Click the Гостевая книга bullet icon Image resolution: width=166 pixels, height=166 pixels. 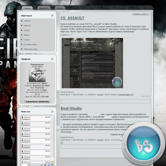pos(22,44)
